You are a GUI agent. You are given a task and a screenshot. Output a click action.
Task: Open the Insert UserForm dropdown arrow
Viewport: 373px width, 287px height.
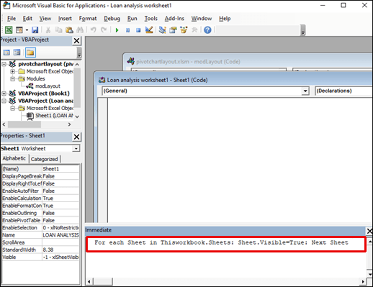[x=27, y=30]
